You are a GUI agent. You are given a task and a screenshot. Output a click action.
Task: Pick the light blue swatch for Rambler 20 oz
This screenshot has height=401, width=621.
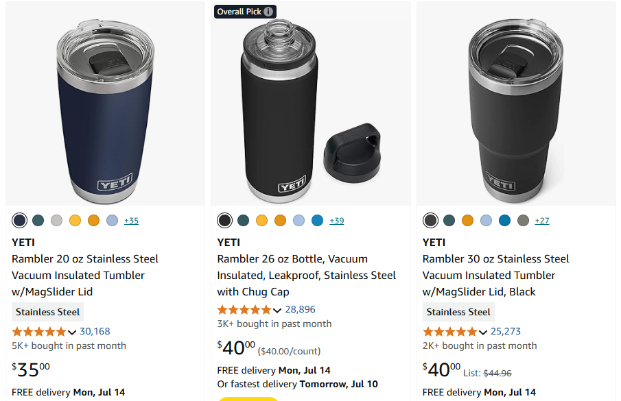112,220
